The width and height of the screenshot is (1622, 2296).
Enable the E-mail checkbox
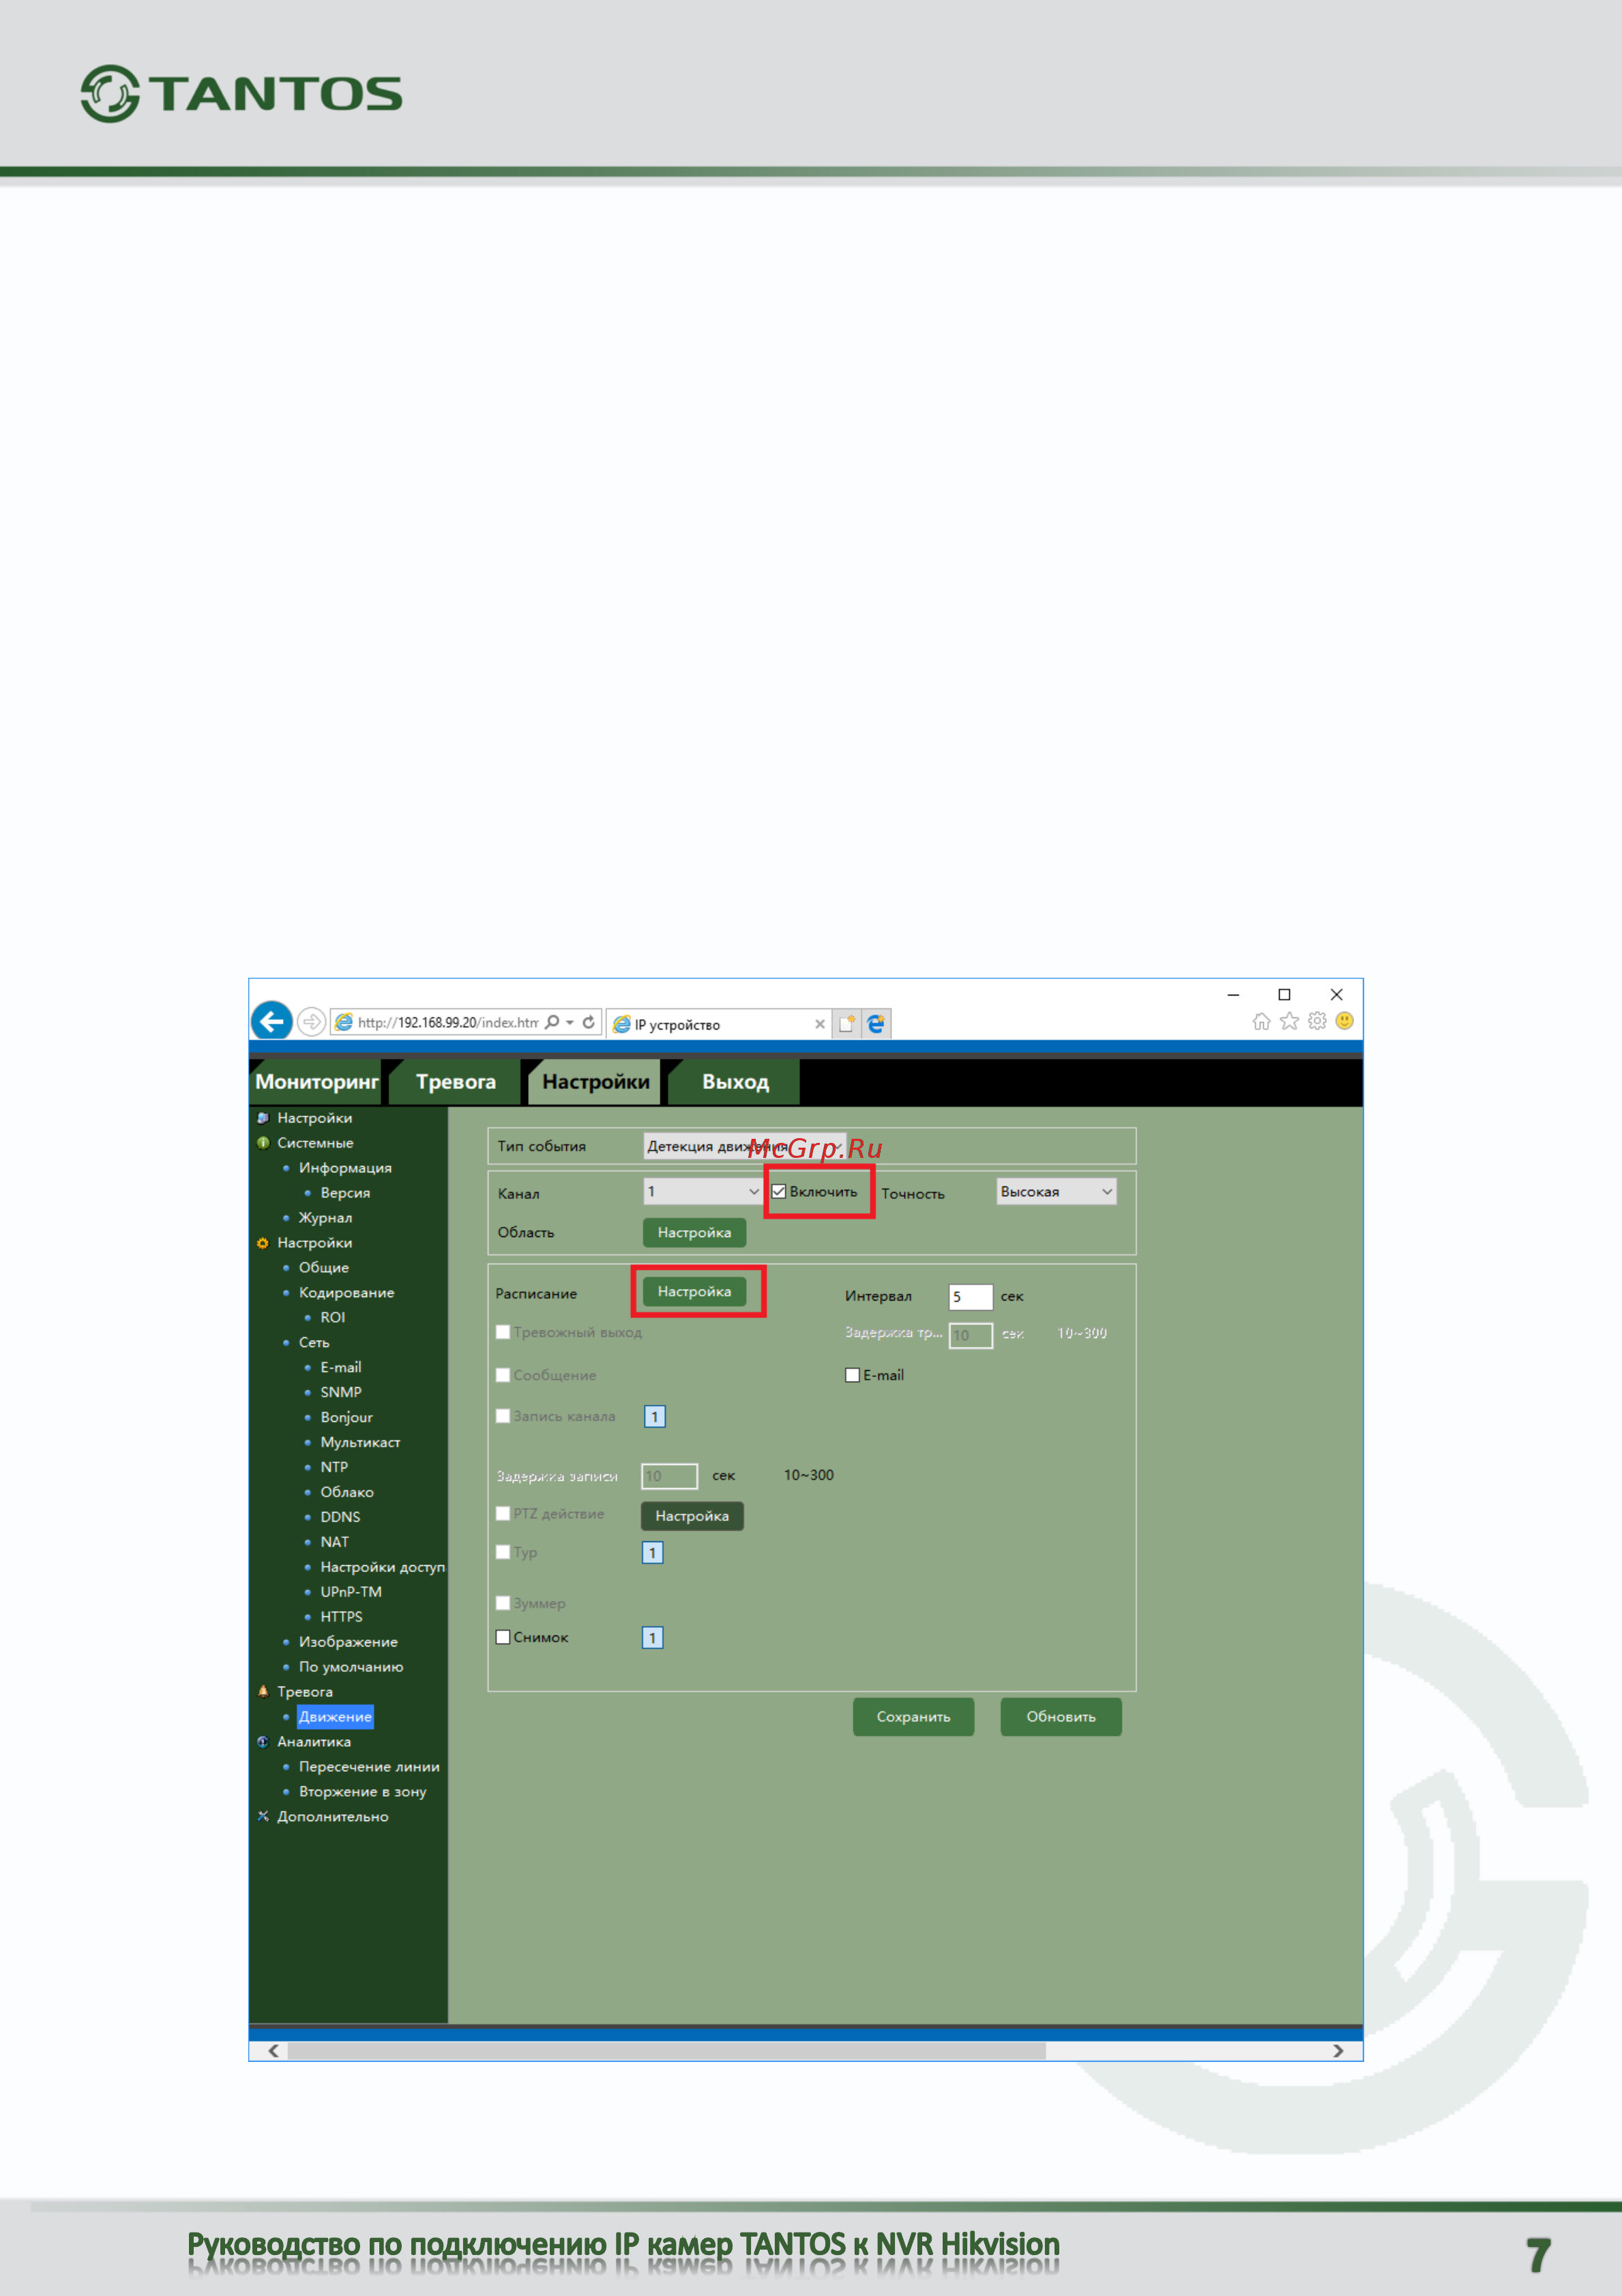853,1375
